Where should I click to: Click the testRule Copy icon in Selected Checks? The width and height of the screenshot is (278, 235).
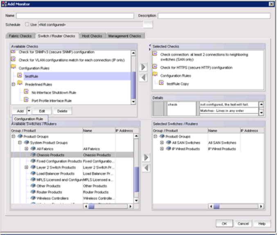pyautogui.click(x=161, y=83)
